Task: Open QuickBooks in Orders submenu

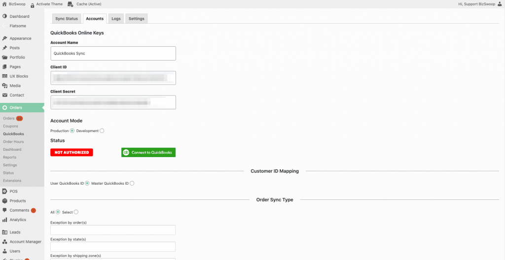Action: (13, 134)
